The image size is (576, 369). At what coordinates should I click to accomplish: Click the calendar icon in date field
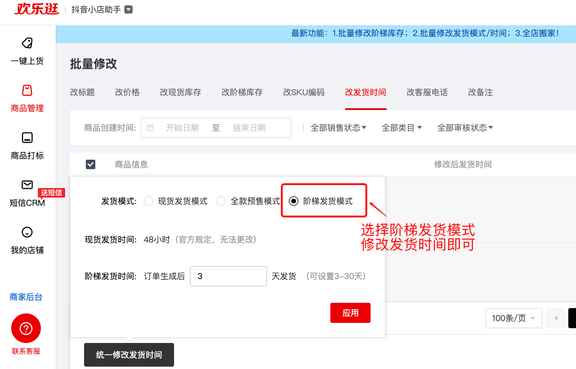coord(150,128)
